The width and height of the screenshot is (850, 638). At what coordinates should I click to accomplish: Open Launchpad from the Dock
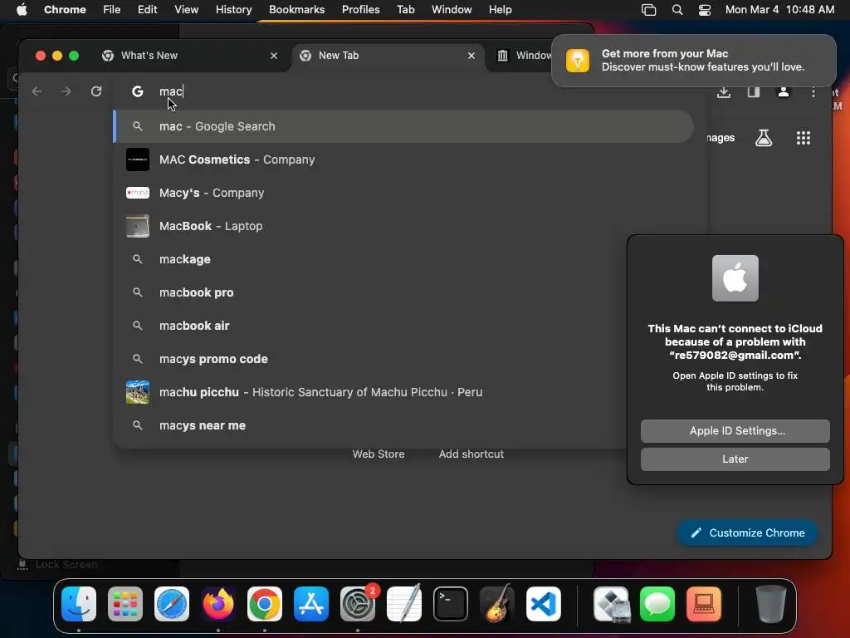click(125, 604)
